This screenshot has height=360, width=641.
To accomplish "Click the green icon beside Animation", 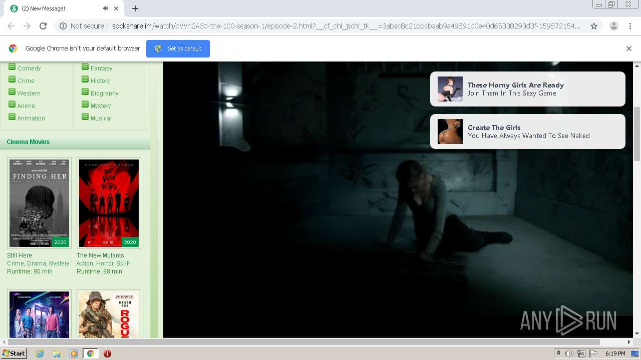I will (12, 116).
